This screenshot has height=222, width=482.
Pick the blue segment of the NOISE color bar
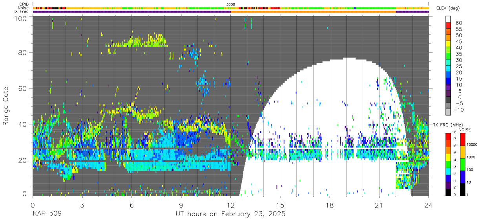462,177
